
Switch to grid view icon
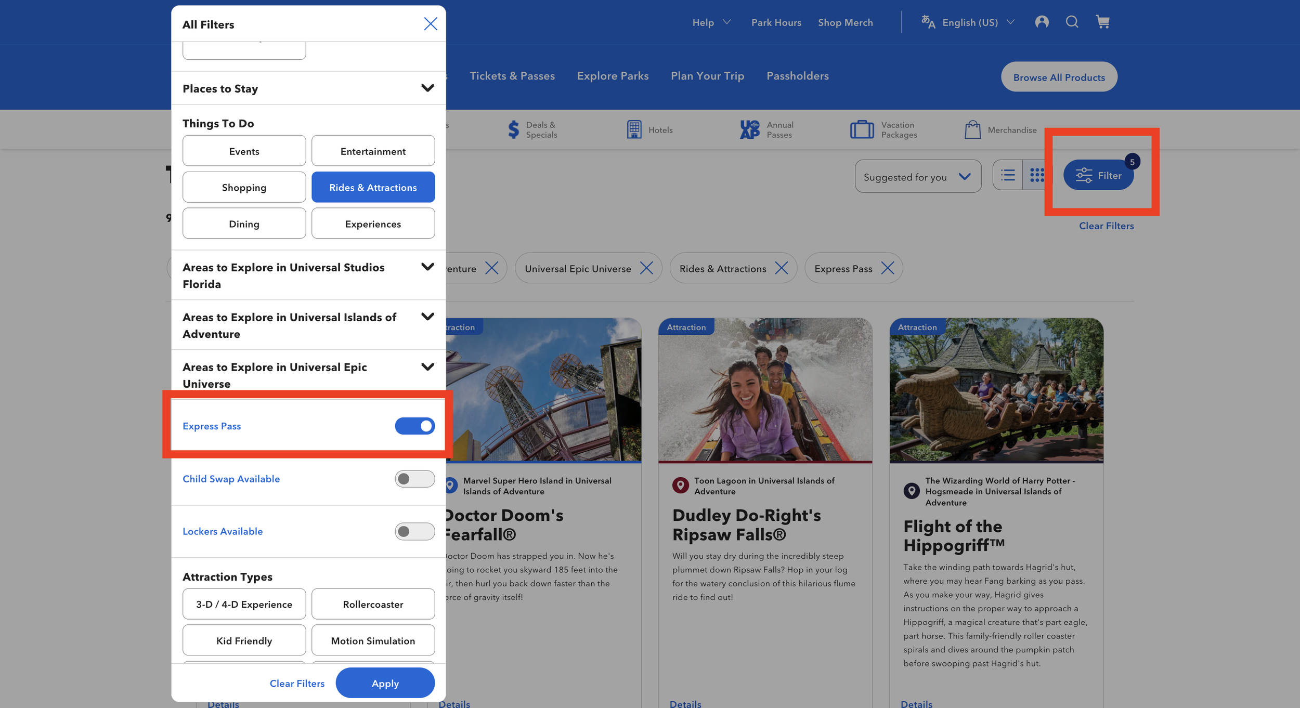click(1037, 175)
